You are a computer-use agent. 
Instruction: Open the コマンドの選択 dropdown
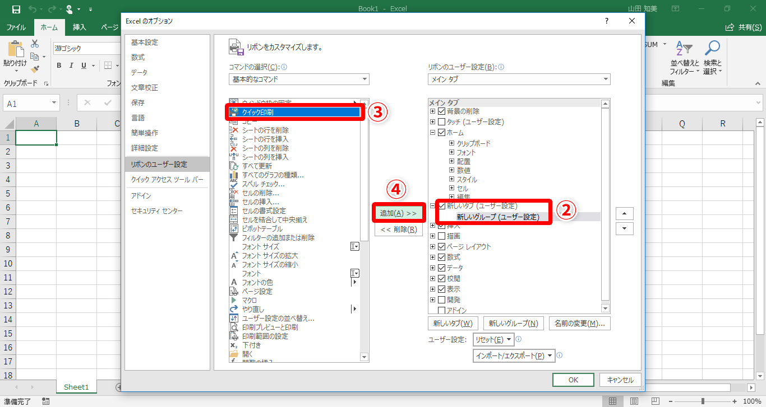pyautogui.click(x=299, y=79)
